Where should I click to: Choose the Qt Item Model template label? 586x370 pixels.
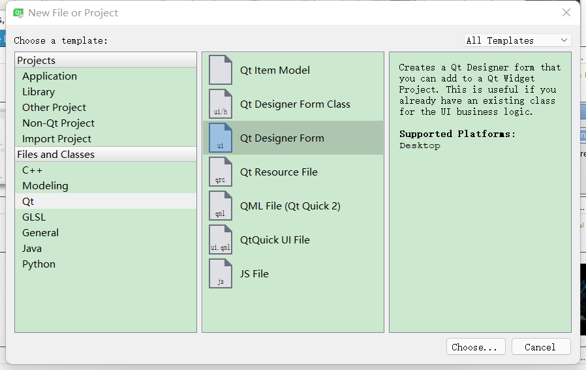click(x=275, y=70)
